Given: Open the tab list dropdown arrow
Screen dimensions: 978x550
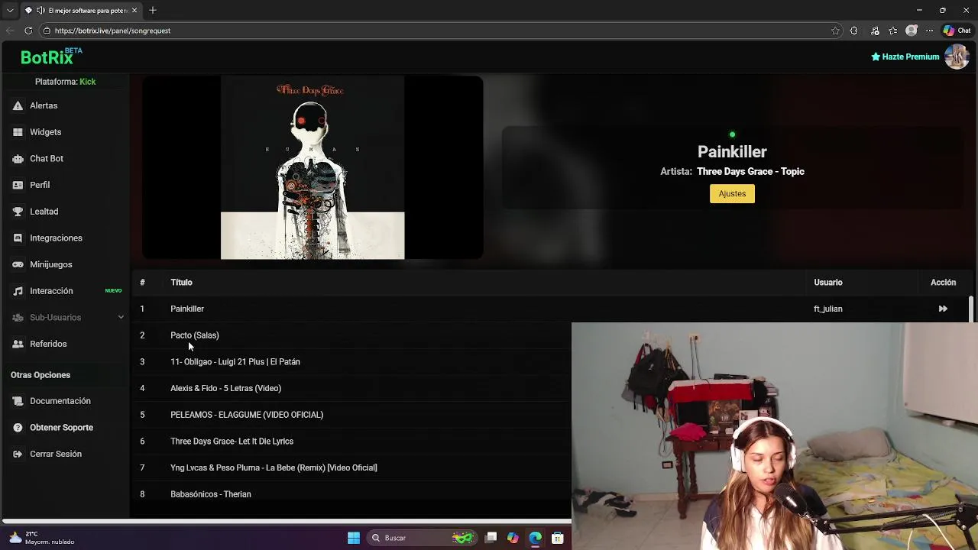Looking at the screenshot, I should [x=10, y=11].
